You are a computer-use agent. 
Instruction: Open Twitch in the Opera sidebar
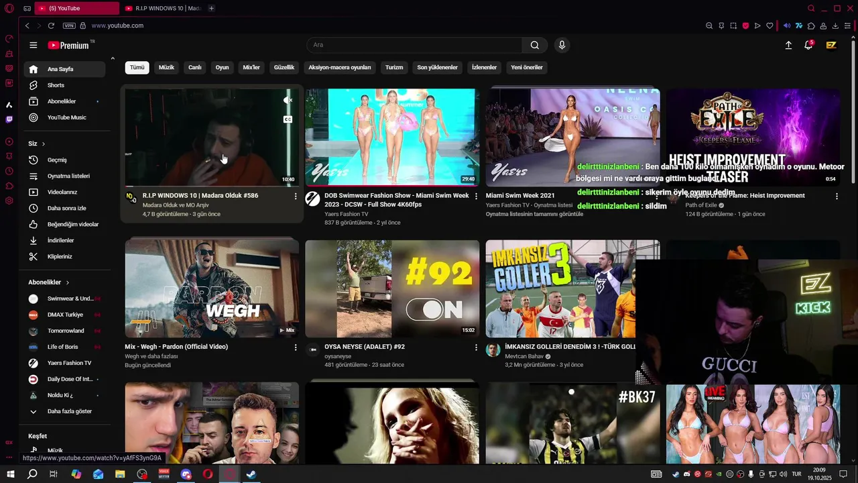[x=9, y=119]
